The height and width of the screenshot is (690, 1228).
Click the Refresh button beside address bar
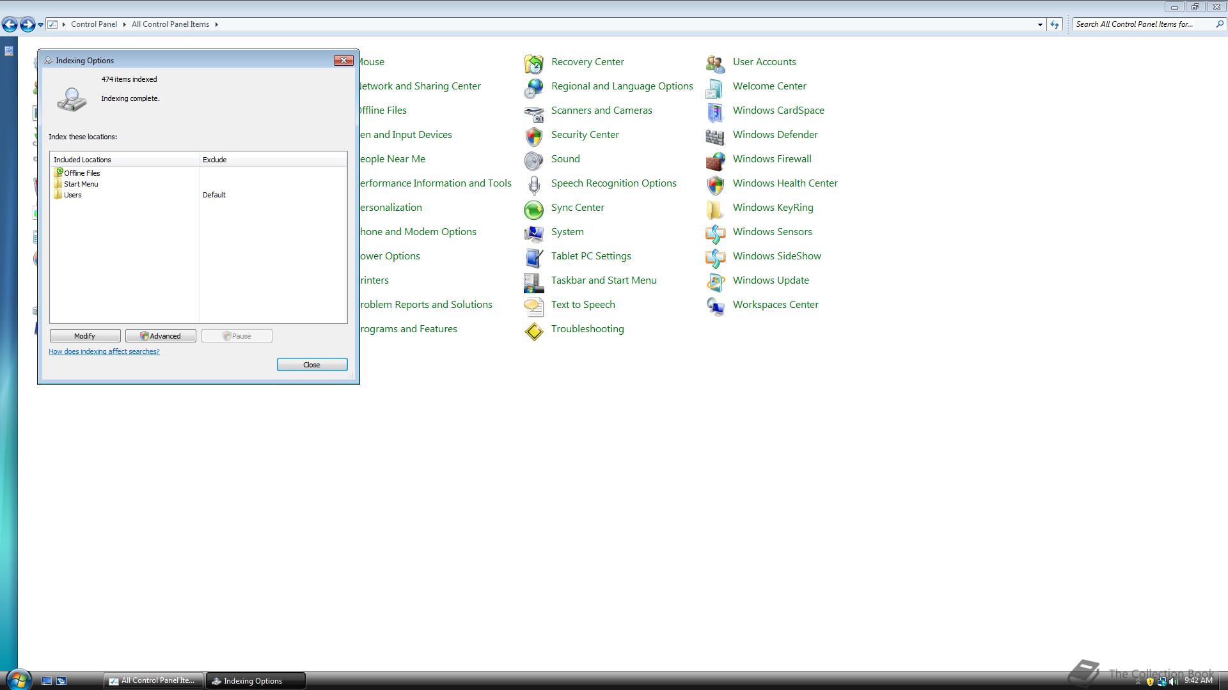[1055, 24]
